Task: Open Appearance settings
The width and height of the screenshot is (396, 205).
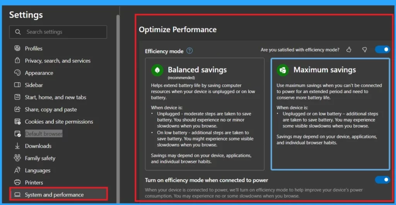Action: pyautogui.click(x=39, y=73)
